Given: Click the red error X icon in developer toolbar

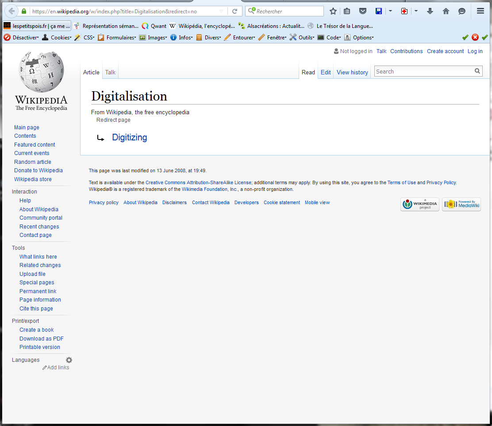Looking at the screenshot, I should coord(475,38).
